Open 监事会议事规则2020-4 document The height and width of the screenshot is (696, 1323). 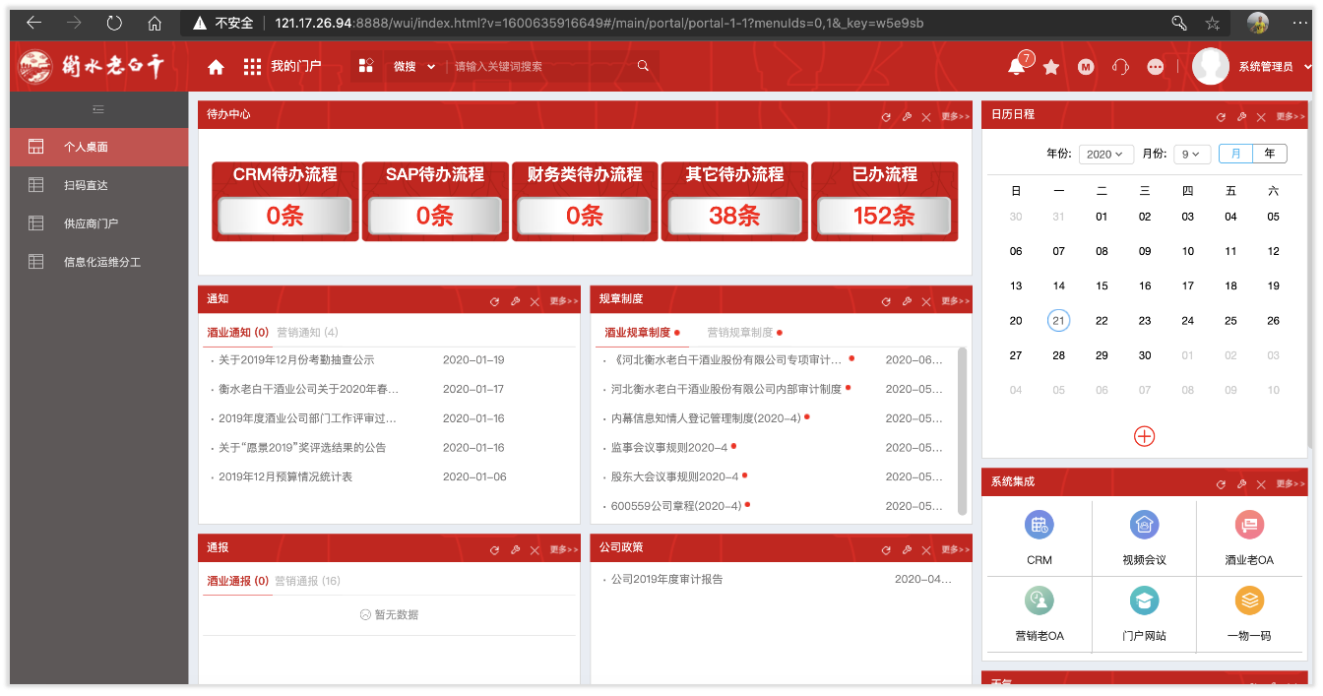coord(669,448)
